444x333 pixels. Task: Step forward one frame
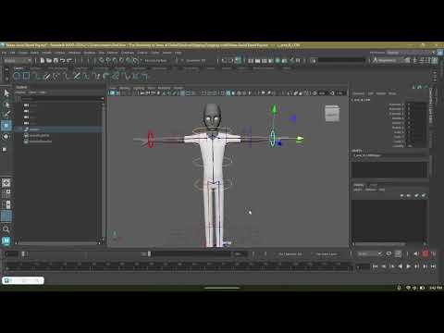click(x=425, y=266)
